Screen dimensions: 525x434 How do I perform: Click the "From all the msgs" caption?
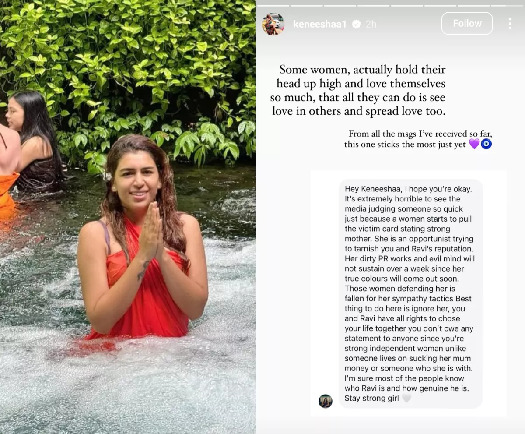point(417,139)
